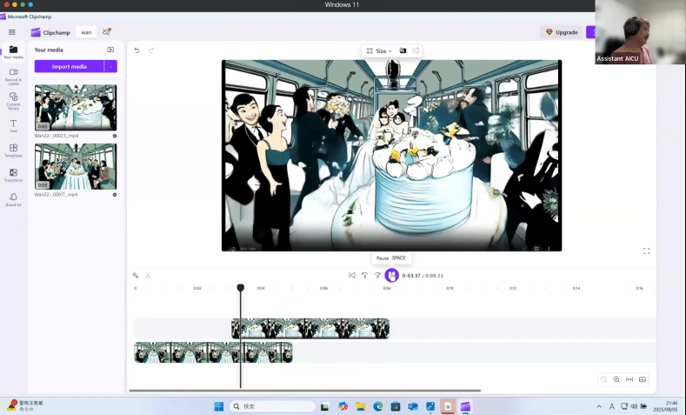The height and width of the screenshot is (415, 686).
Task: Click the taskbar search box
Action: (272, 406)
